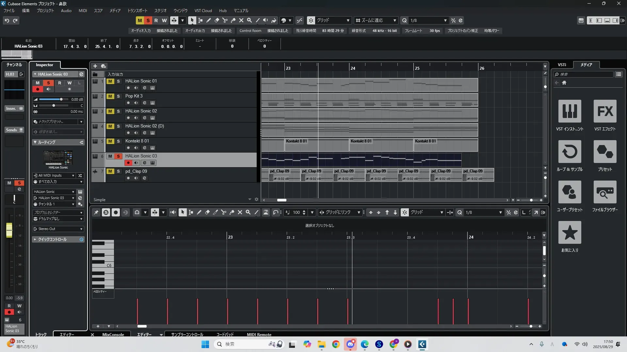
Task: Click the Kontakt 8 01 part at bar 24
Action: (x=381, y=145)
